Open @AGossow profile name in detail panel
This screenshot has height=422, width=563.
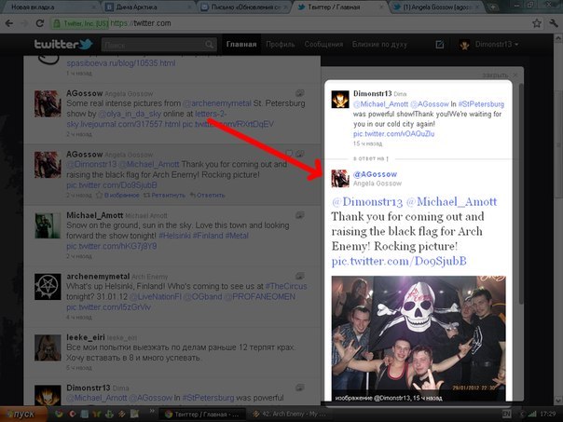click(x=376, y=174)
